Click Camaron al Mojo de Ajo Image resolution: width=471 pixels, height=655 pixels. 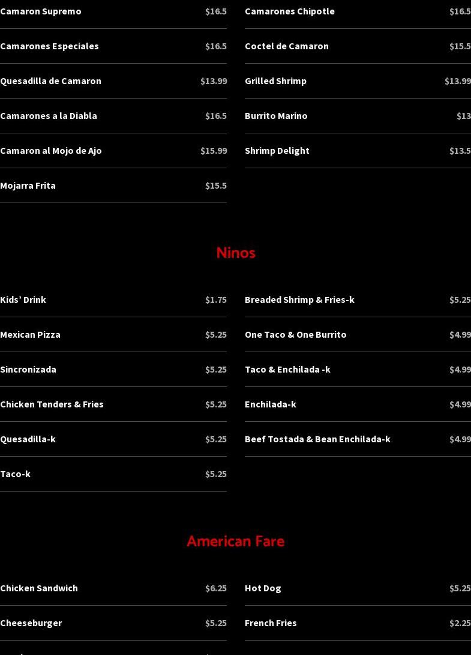click(51, 151)
